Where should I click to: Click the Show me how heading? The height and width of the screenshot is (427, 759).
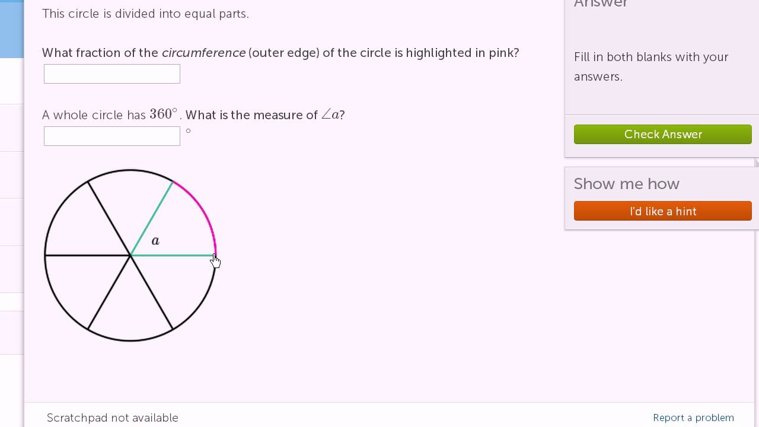(x=626, y=184)
